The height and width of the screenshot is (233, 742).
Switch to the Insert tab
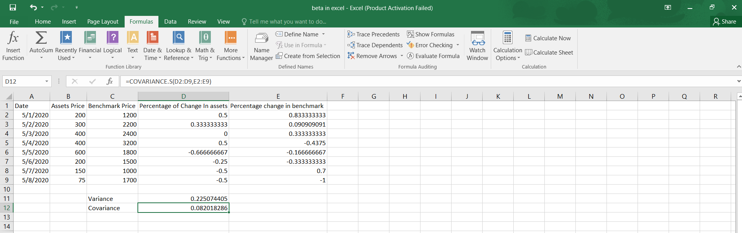click(x=69, y=22)
